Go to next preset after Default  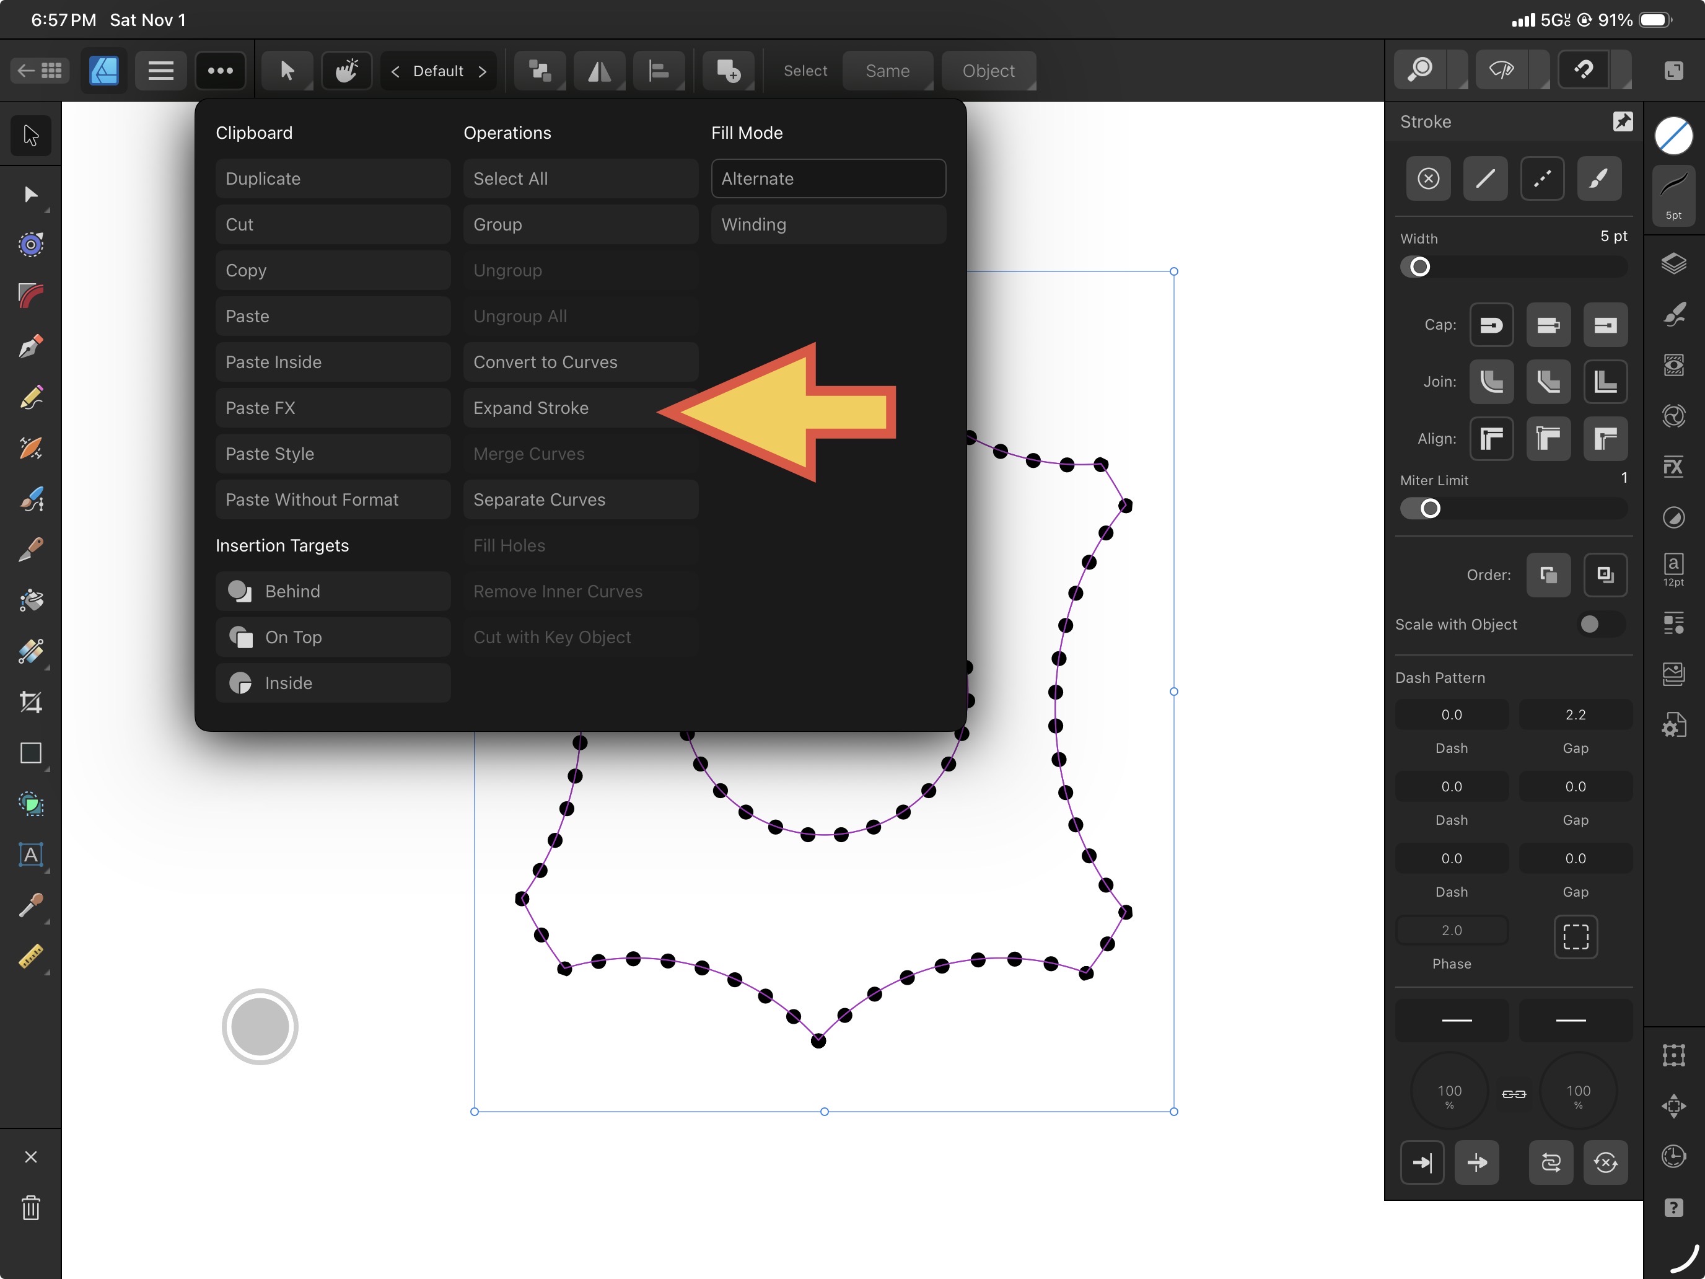[483, 71]
